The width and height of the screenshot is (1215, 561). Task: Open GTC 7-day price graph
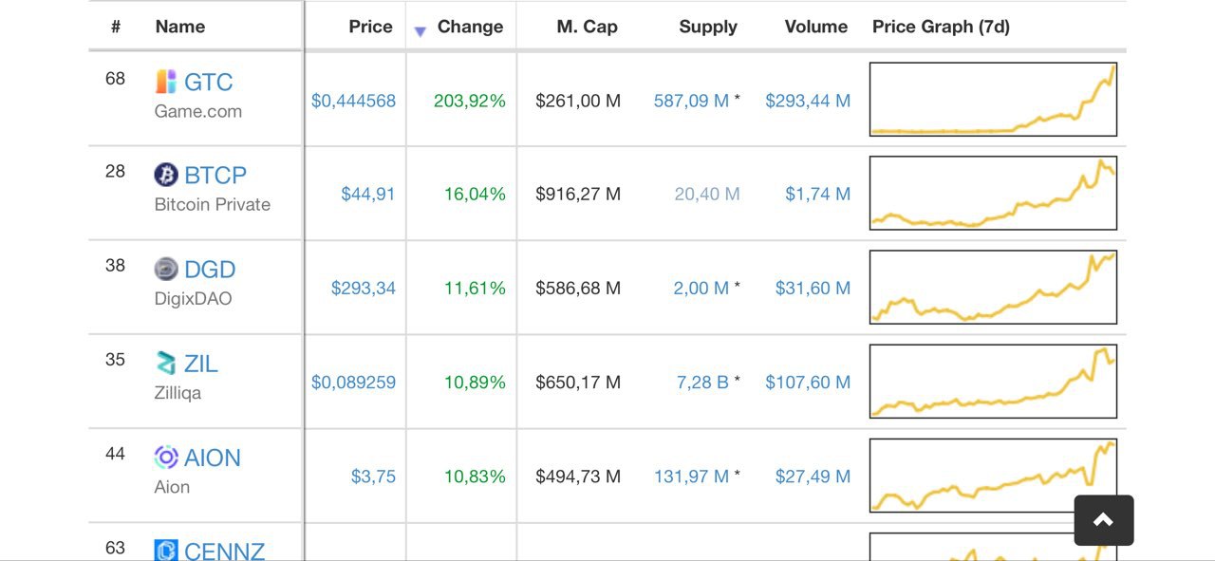pos(993,100)
